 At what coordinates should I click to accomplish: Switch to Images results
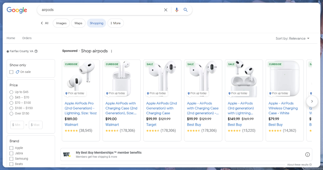[61, 23]
